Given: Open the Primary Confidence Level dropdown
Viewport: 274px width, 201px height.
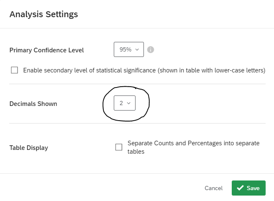Looking at the screenshot, I should (129, 49).
